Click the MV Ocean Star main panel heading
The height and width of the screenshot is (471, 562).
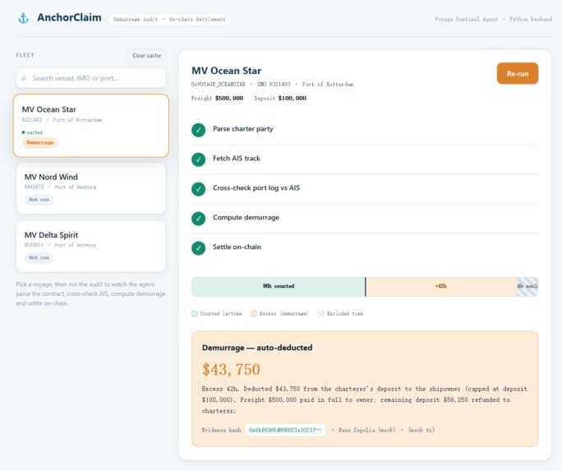226,71
